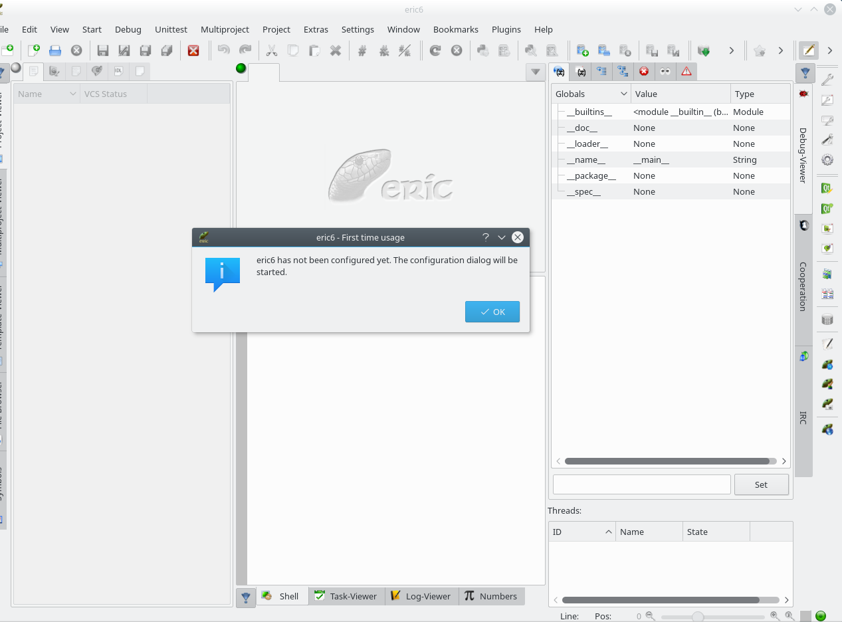
Task: Click the Undo toolbar icon
Action: pyautogui.click(x=224, y=51)
